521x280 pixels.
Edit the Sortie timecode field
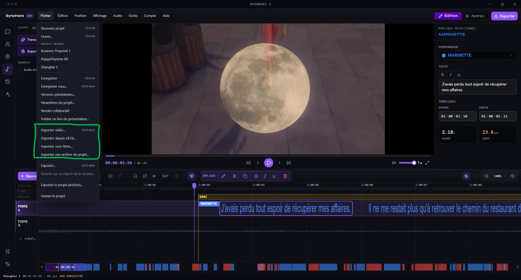(x=498, y=116)
